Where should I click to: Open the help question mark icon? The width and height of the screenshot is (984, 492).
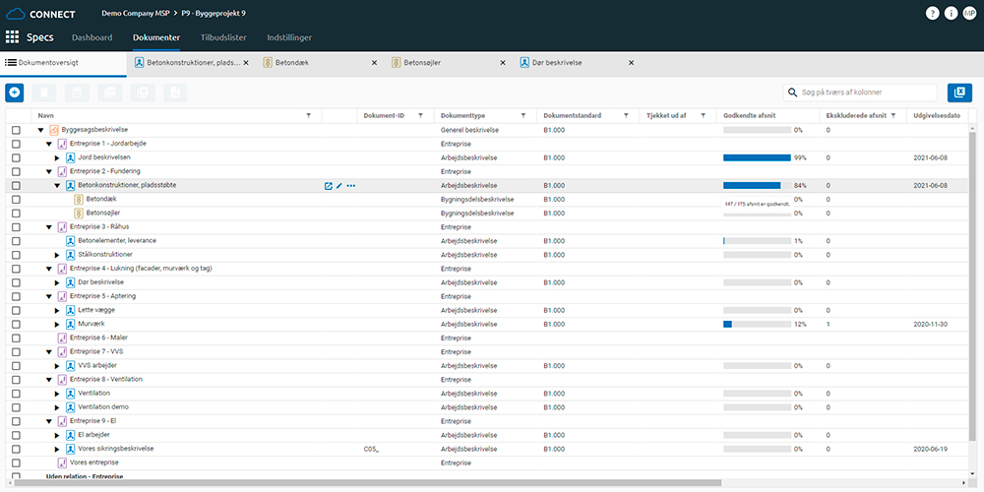pyautogui.click(x=932, y=13)
